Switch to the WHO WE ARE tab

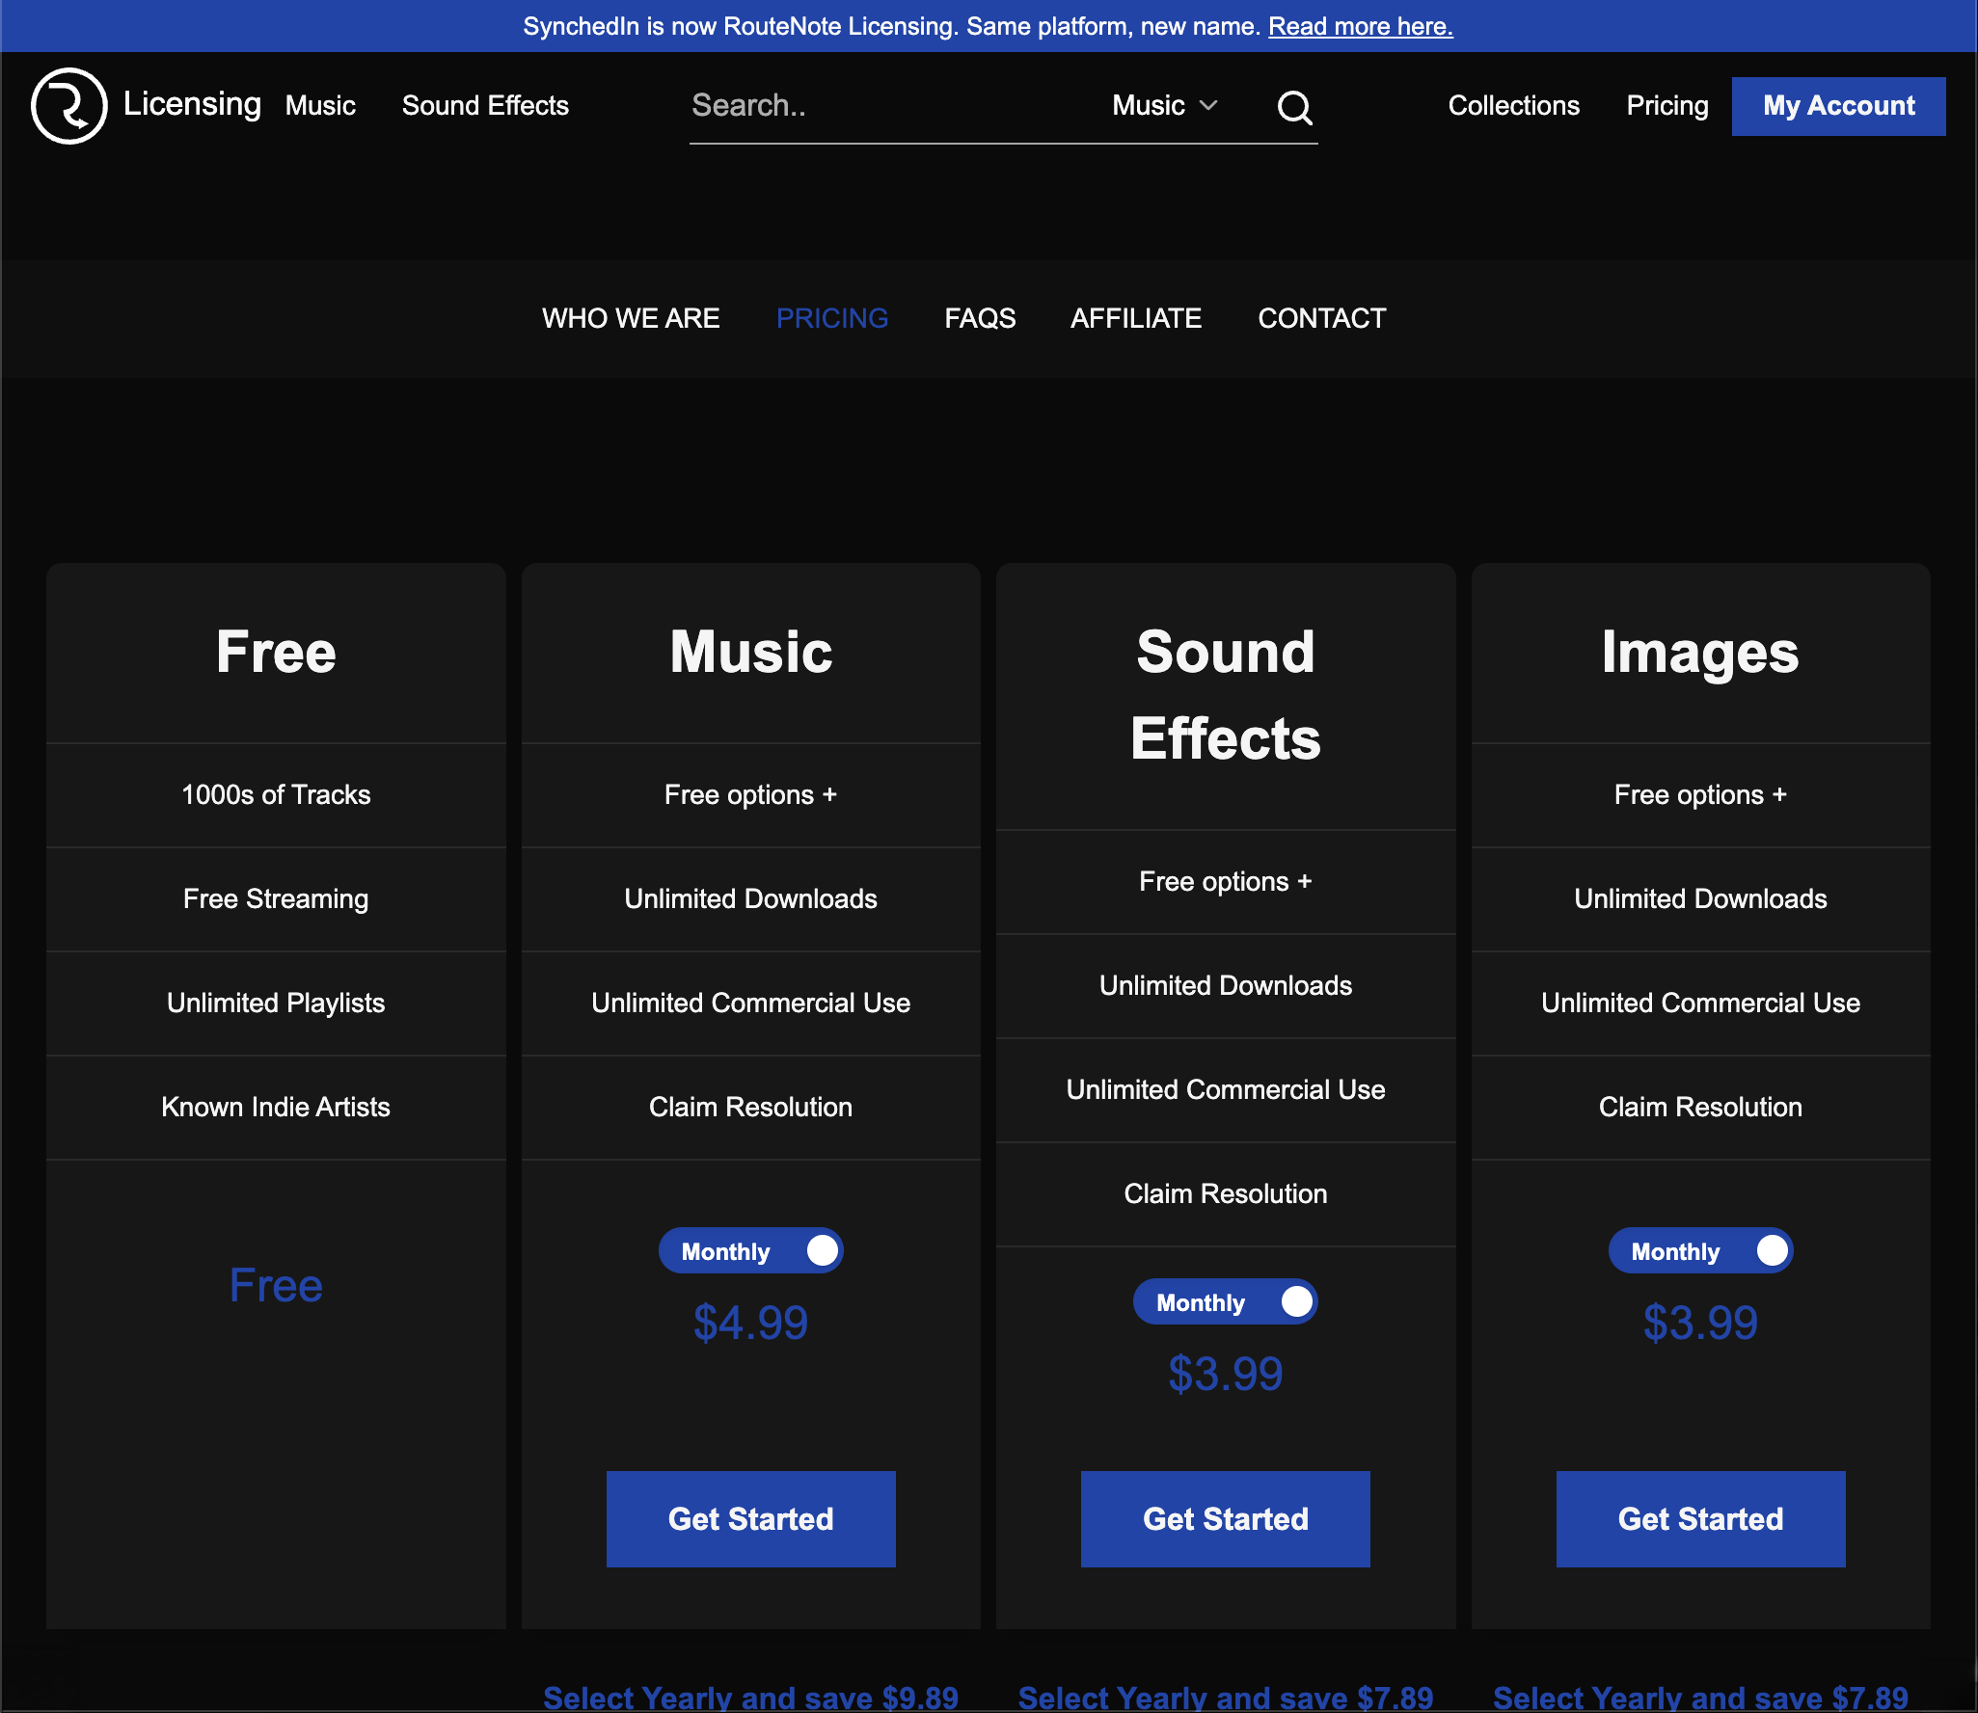pyautogui.click(x=631, y=318)
